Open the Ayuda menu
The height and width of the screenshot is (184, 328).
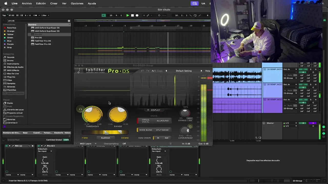[92, 3]
